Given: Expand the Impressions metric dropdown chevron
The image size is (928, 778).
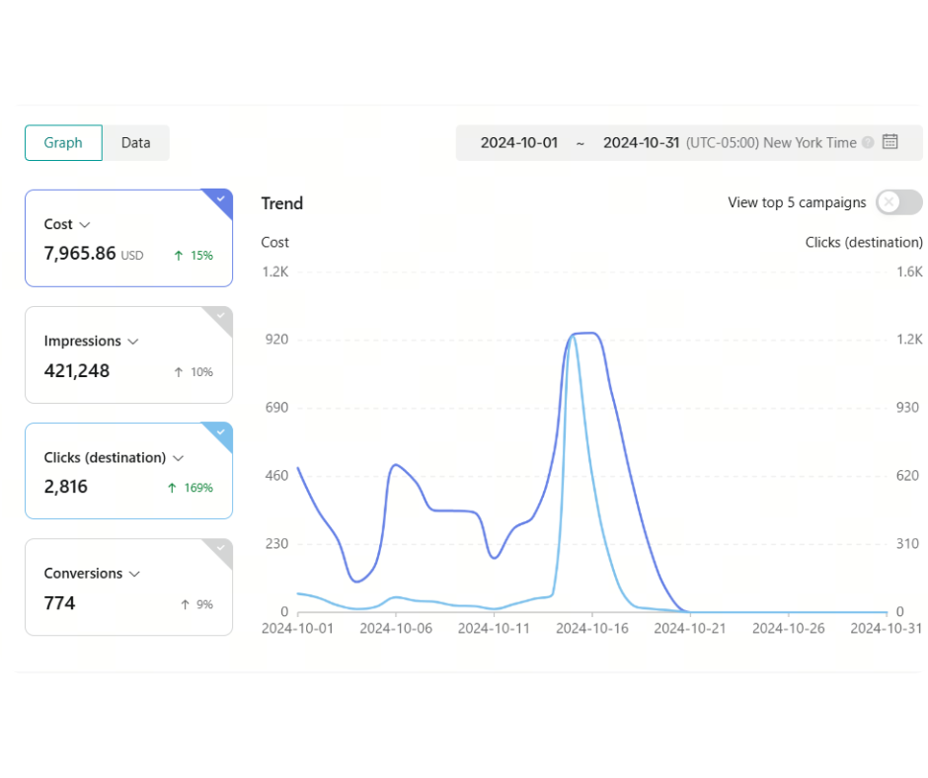Looking at the screenshot, I should point(133,342).
